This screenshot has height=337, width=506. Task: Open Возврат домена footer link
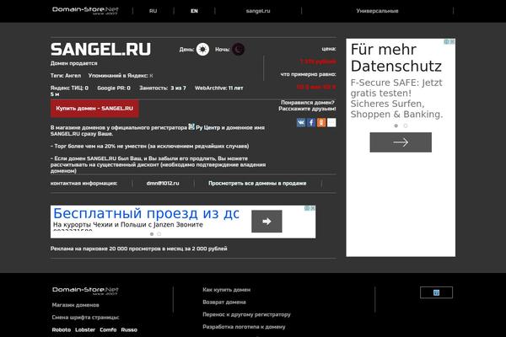coord(224,302)
